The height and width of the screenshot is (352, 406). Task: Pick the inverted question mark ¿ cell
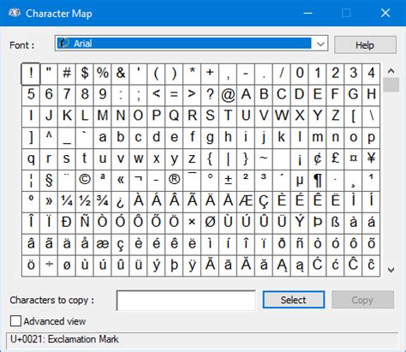tap(121, 201)
